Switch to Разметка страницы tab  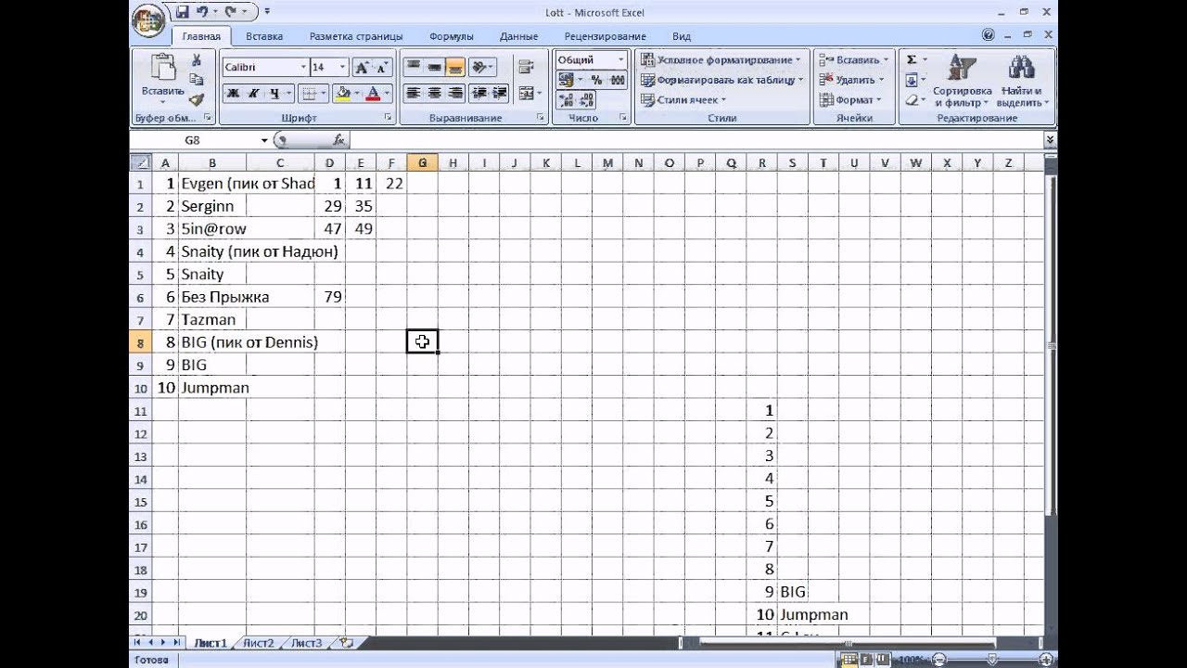pos(356,36)
